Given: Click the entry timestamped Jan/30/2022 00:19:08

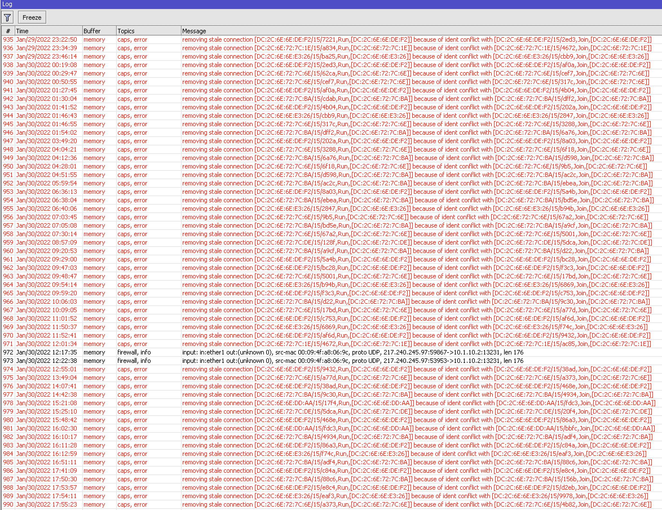Looking at the screenshot, I should click(46, 65).
